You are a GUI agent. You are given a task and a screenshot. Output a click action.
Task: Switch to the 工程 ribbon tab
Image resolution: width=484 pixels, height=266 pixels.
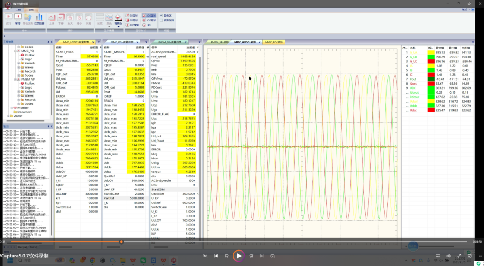coord(18,9)
